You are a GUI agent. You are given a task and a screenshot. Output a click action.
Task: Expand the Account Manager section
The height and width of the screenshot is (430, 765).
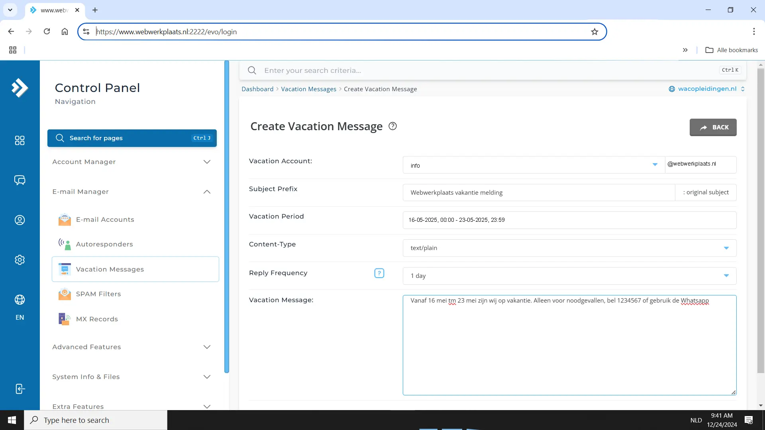133,162
